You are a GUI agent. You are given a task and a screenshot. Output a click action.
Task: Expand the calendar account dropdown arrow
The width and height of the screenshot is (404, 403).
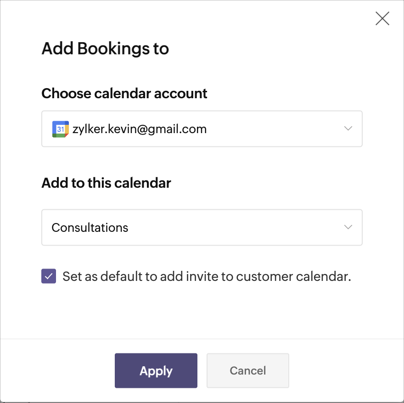(348, 129)
